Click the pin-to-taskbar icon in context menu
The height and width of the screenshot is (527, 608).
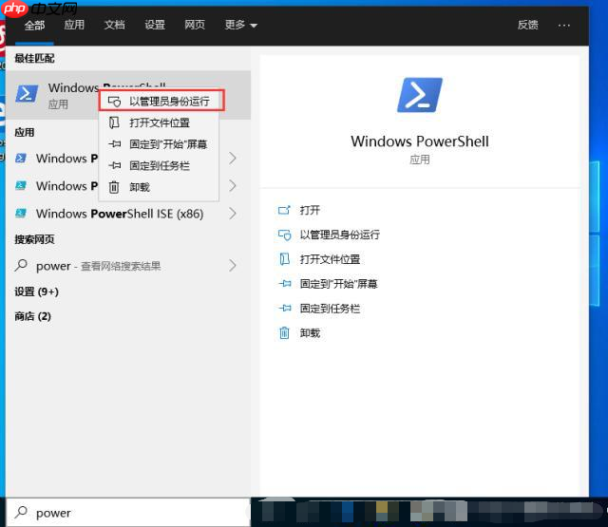pyautogui.click(x=114, y=165)
